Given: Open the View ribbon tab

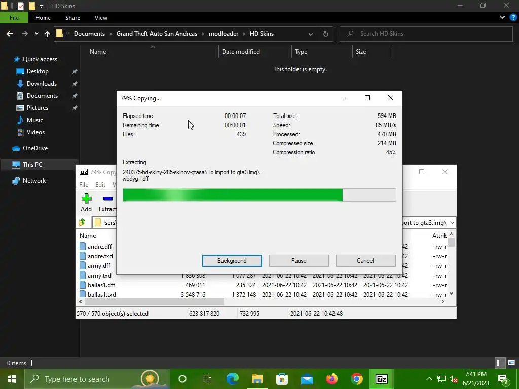Looking at the screenshot, I should [x=101, y=18].
